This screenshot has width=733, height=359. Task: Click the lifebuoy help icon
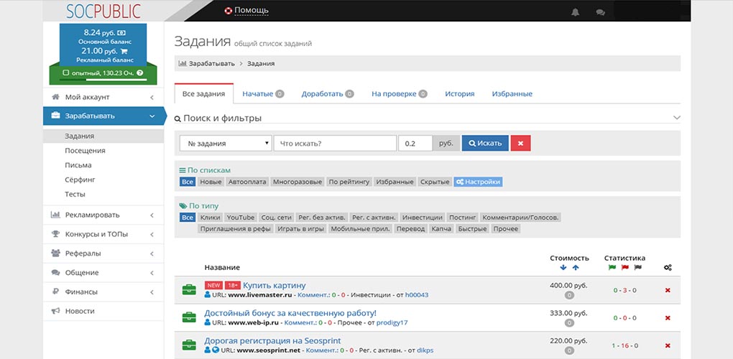pos(228,11)
